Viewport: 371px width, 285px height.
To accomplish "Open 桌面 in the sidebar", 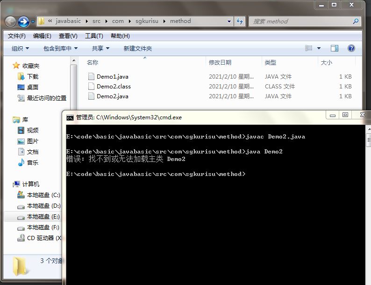I will click(28, 87).
